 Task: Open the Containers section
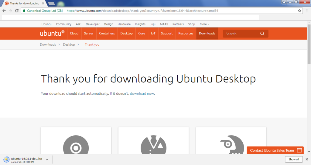[x=107, y=33]
